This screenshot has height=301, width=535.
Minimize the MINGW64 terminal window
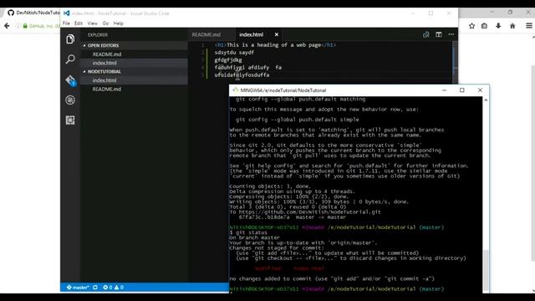coord(444,90)
